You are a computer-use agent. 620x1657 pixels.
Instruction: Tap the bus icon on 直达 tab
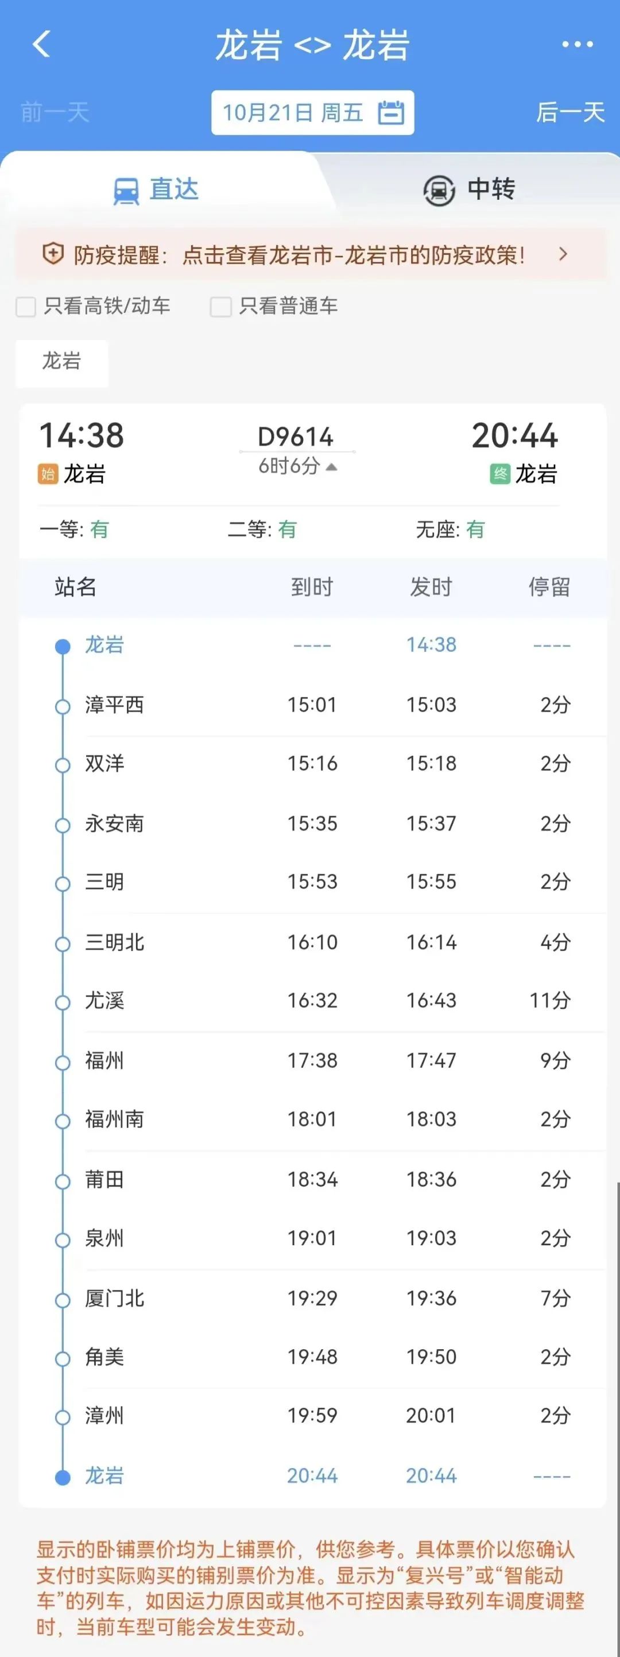click(126, 191)
